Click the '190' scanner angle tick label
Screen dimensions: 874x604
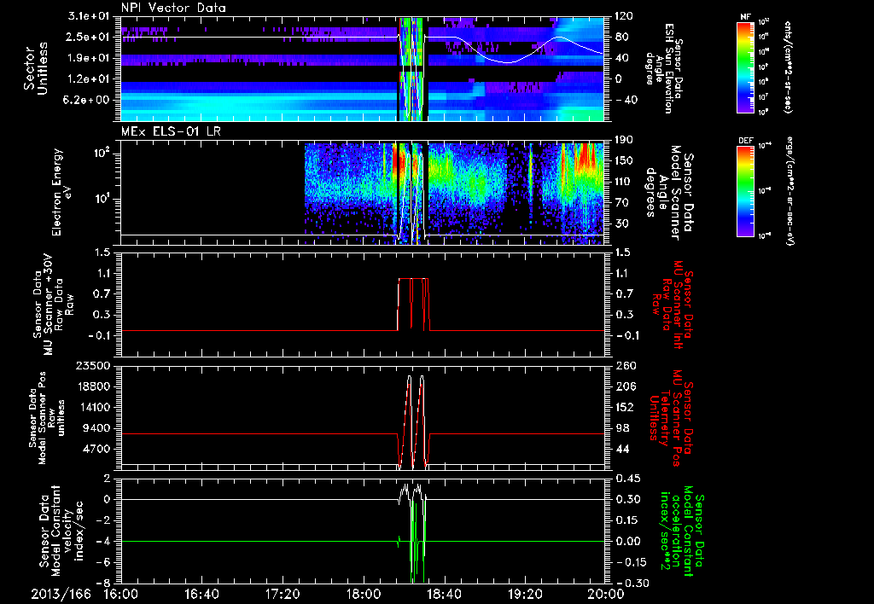tap(625, 140)
